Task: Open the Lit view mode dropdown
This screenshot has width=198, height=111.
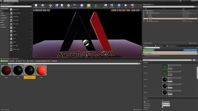Action: click(45, 10)
